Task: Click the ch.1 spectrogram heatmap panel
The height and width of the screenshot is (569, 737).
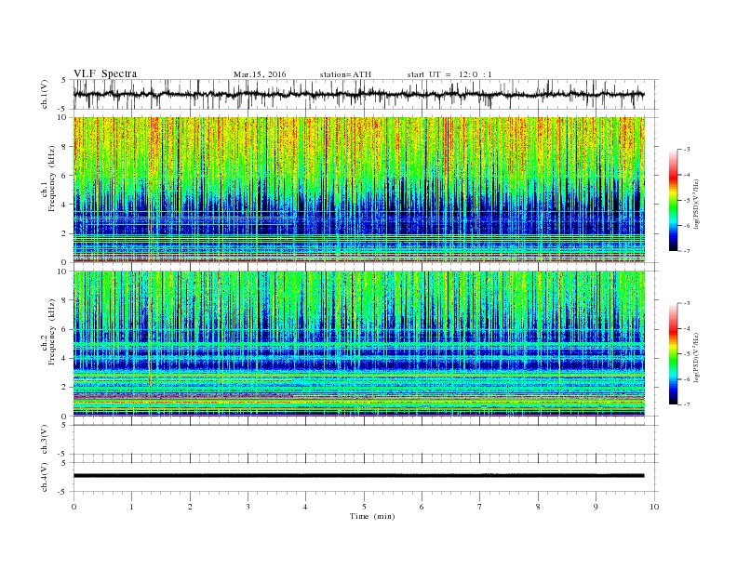Action: point(359,190)
